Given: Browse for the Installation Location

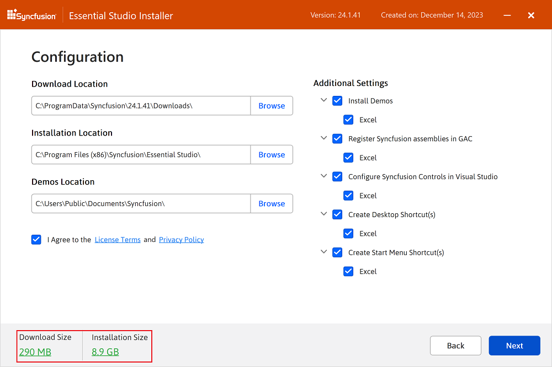Looking at the screenshot, I should click(x=272, y=155).
